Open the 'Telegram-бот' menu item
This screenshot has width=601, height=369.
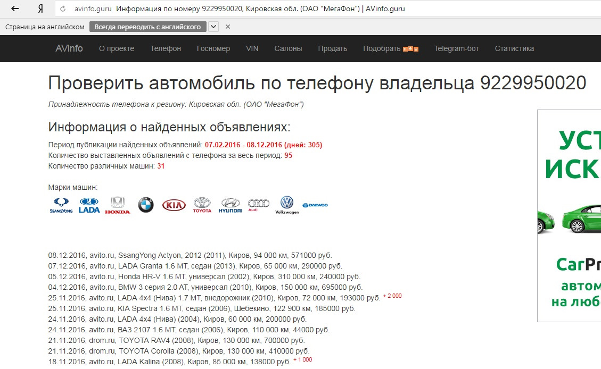click(x=457, y=48)
